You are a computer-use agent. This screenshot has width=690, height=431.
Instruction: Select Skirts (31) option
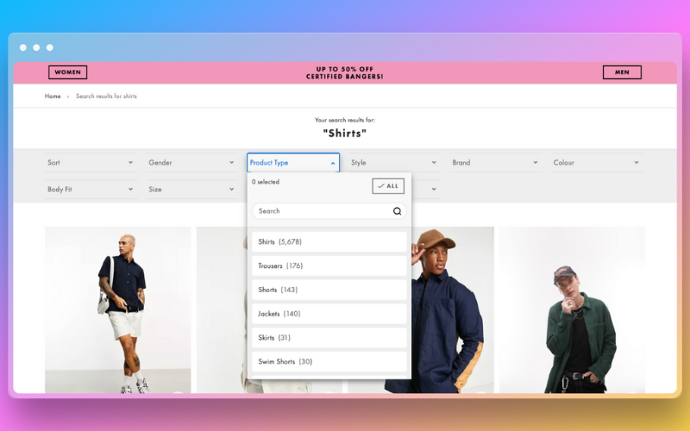[x=329, y=337]
